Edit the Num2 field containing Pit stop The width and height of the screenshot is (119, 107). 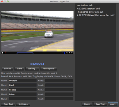(23, 90)
